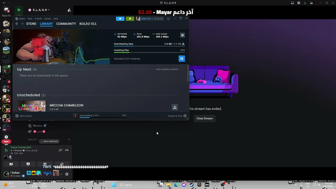Open the Help menu in Steam

point(56,19)
